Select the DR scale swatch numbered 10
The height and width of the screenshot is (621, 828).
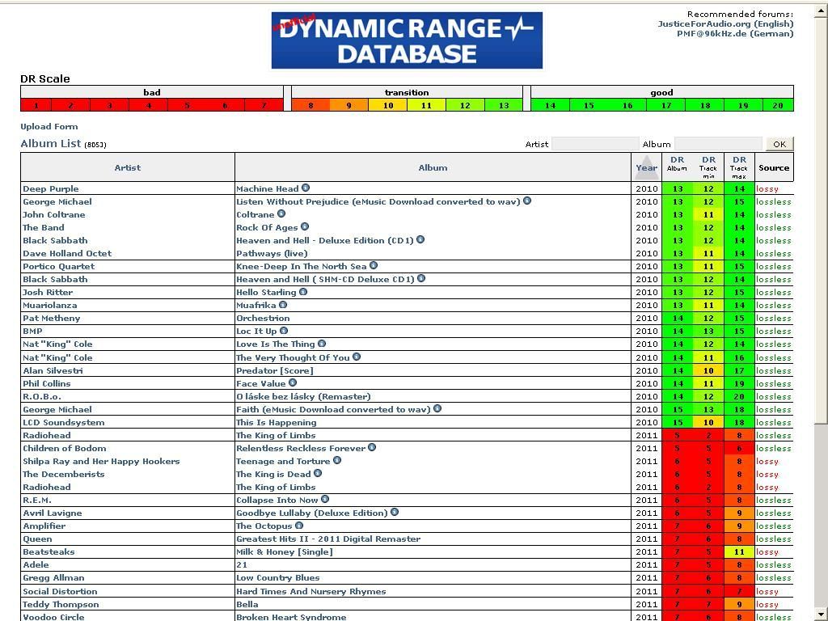pyautogui.click(x=388, y=105)
